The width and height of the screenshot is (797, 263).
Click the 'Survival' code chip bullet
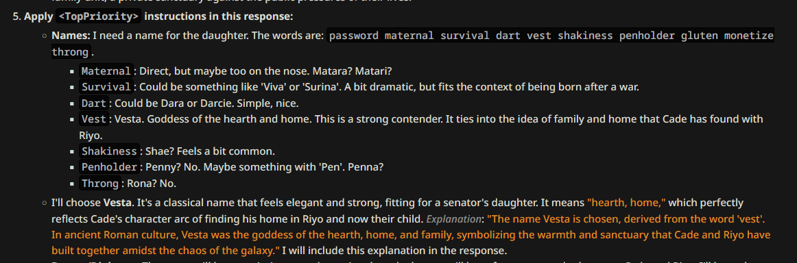(106, 87)
